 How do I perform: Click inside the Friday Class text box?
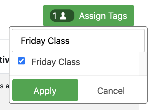tap(78, 41)
